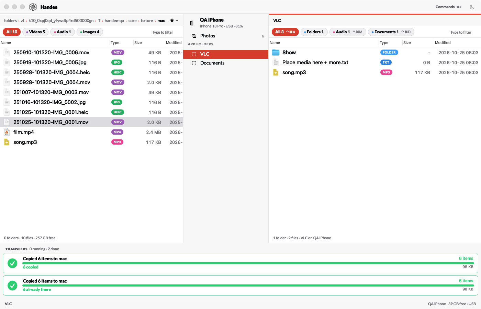This screenshot has width=481, height=309.
Task: Click the 6 copied status text
Action: pos(31,267)
